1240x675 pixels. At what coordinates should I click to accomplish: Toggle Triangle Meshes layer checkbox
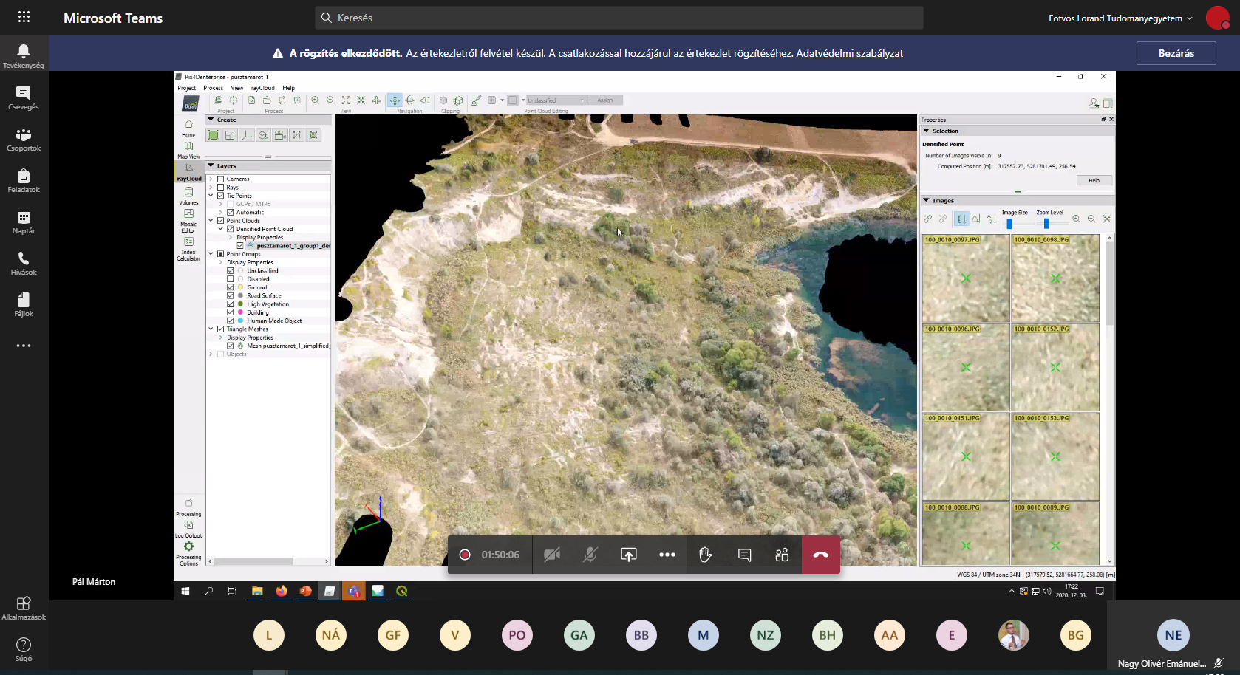click(220, 329)
